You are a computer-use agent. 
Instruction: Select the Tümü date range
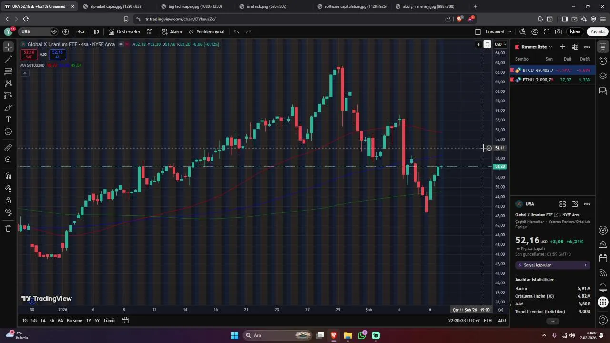pyautogui.click(x=109, y=321)
